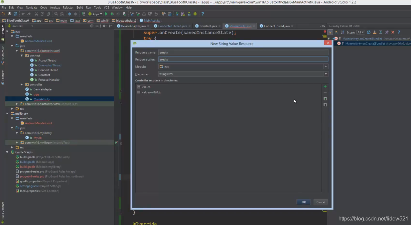The width and height of the screenshot is (411, 225).
Task: Click the Export results icon in Hierarchy panel
Action: click(375, 32)
